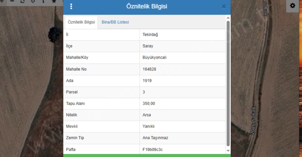302x157 pixels.
Task: Click the Tekirdağ value in İl row
Action: (x=151, y=35)
